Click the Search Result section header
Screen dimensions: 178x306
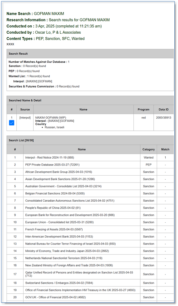point(90,54)
